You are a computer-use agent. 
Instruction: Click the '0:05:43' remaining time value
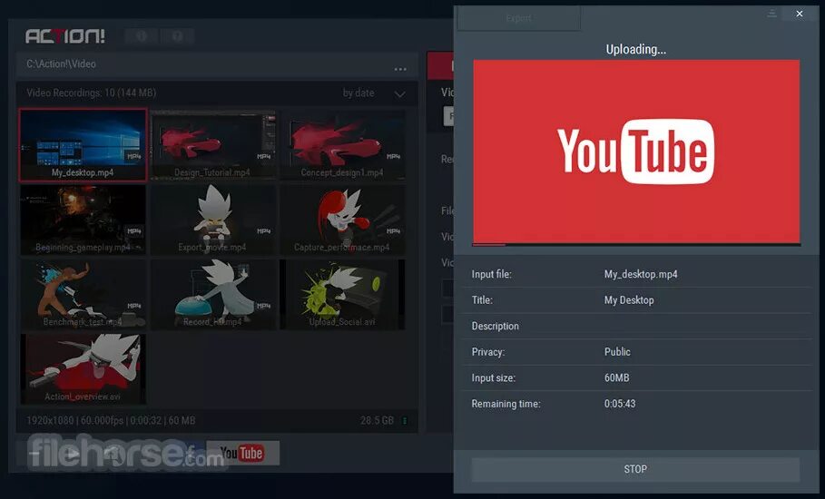click(x=620, y=404)
